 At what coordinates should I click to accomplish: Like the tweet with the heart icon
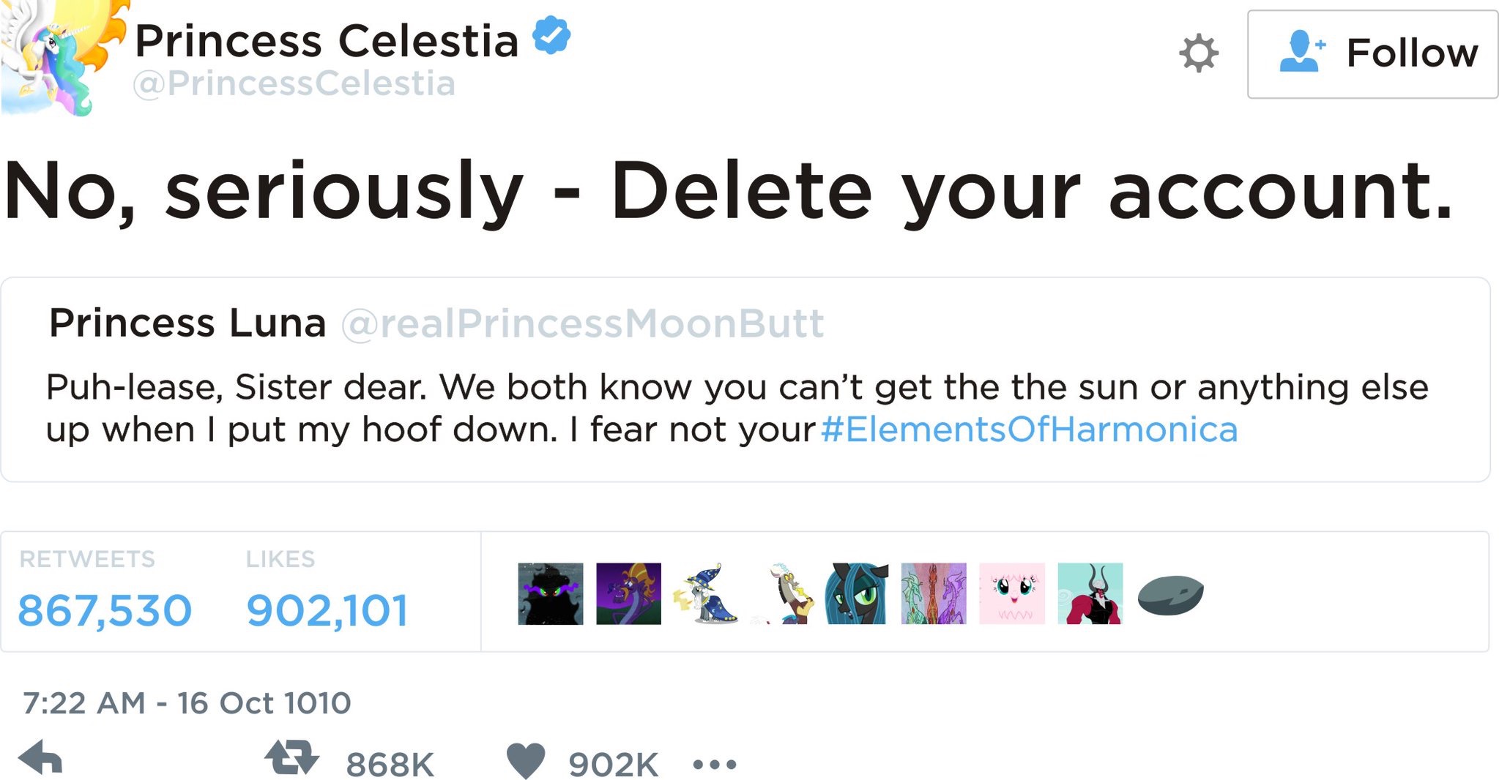tap(526, 760)
